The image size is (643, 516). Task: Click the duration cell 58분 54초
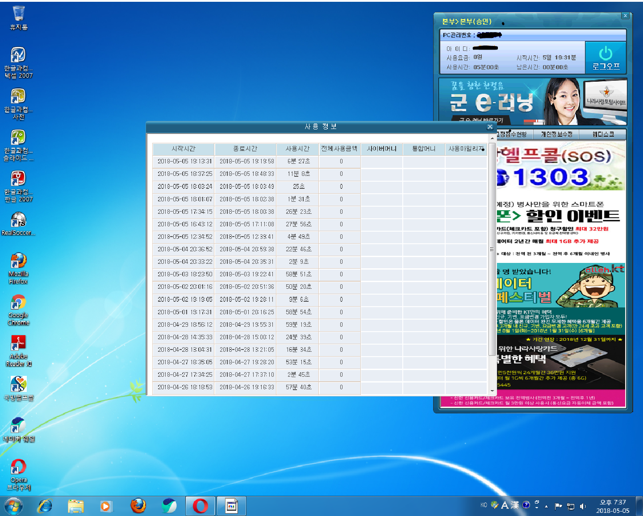coord(299,312)
